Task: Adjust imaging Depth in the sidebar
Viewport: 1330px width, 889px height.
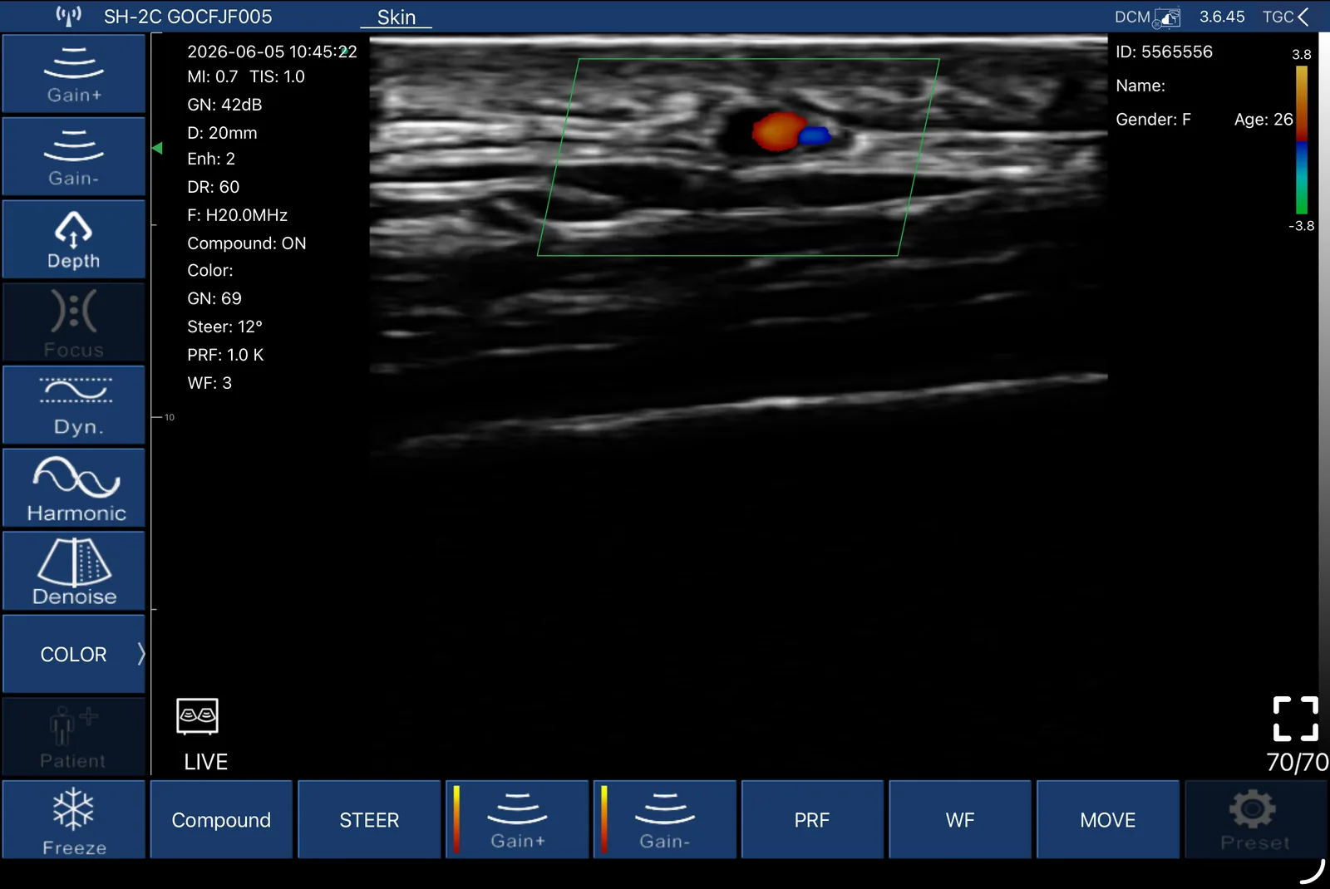Action: point(74,239)
